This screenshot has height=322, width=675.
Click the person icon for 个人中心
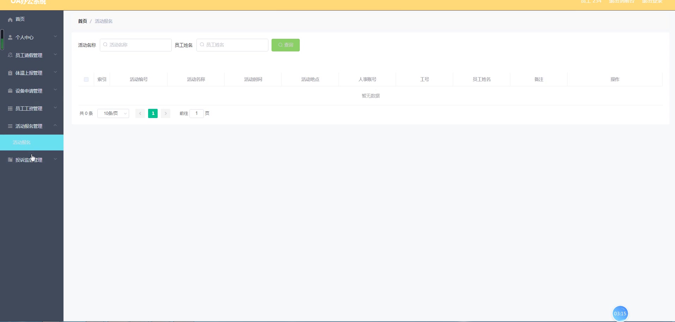(10, 37)
